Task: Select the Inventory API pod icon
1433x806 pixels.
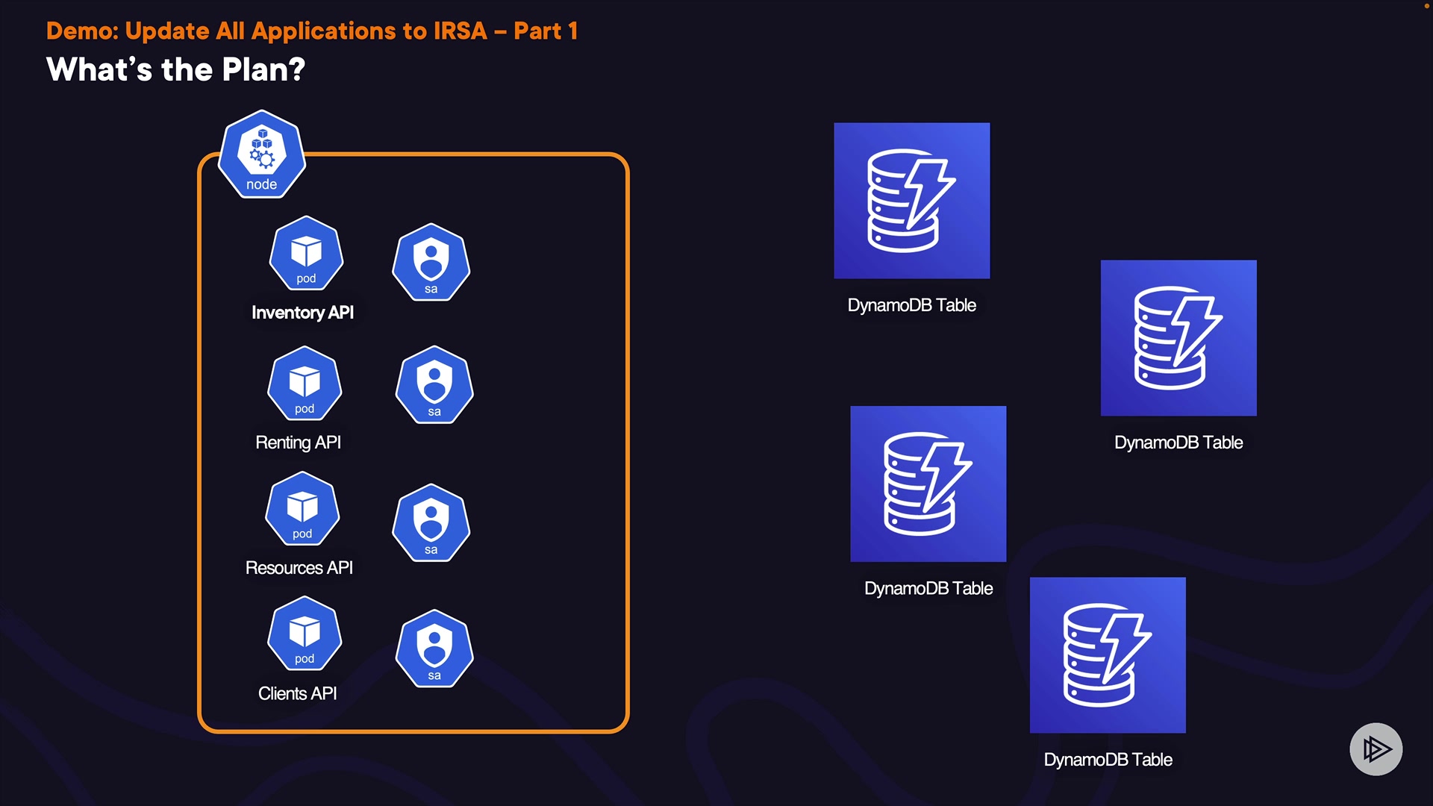Action: coord(306,254)
